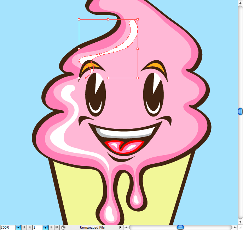The width and height of the screenshot is (243, 230).
Task: Expand the status bar popup arrow
Action: pyautogui.click(x=120, y=228)
